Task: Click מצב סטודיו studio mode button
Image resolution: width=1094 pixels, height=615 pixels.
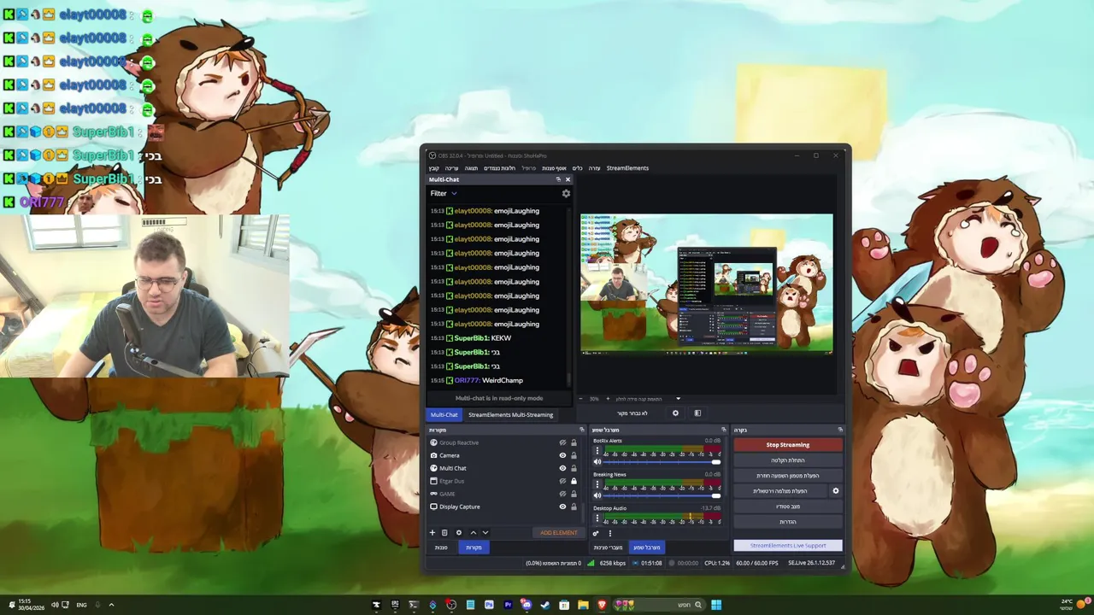Action: [x=788, y=506]
